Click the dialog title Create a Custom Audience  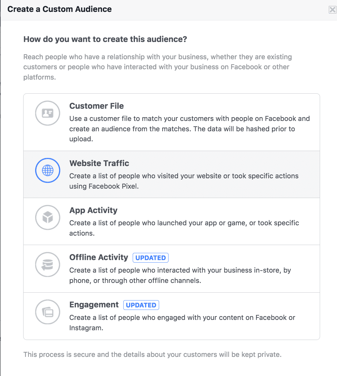tap(60, 9)
